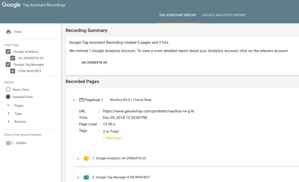Toggle the Hidden ignored models switch
This screenshot has height=182, width=299.
(x=10, y=143)
